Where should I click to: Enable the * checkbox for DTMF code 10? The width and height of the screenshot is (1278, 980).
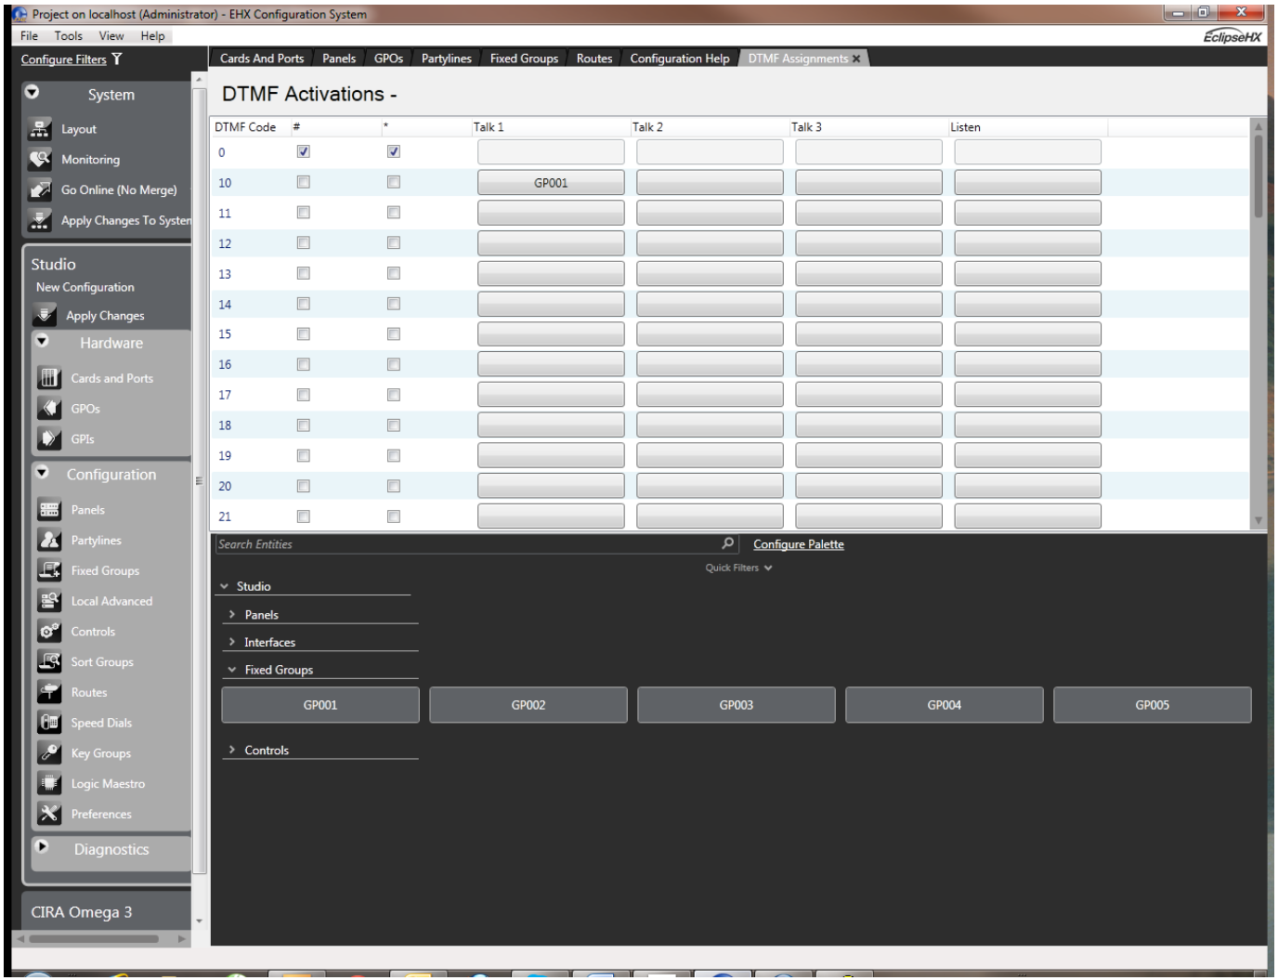[394, 182]
